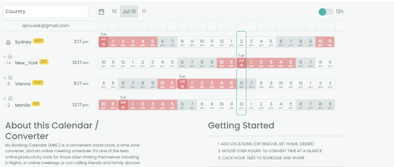
Task: Remove New_York from the location list
Action: [x=5, y=57]
